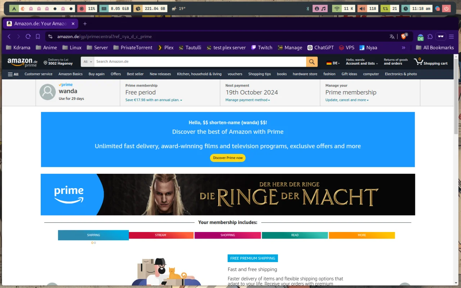Click wanda's grey profile avatar
This screenshot has height=288, width=461.
click(x=48, y=92)
